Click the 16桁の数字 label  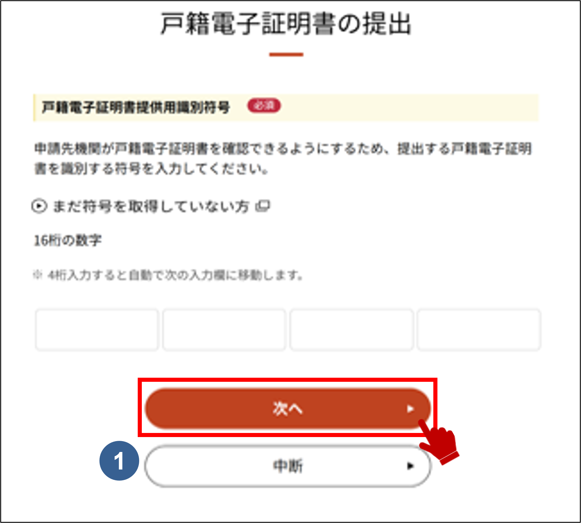(x=68, y=241)
